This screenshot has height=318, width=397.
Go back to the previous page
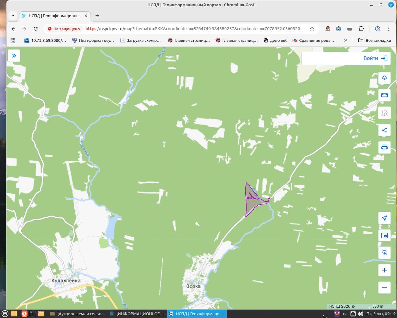(13, 29)
